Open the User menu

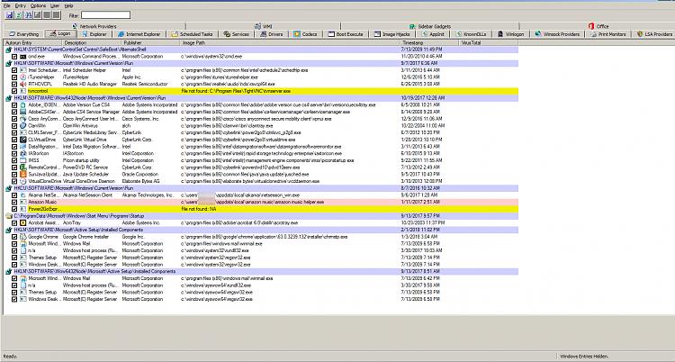(55, 5)
